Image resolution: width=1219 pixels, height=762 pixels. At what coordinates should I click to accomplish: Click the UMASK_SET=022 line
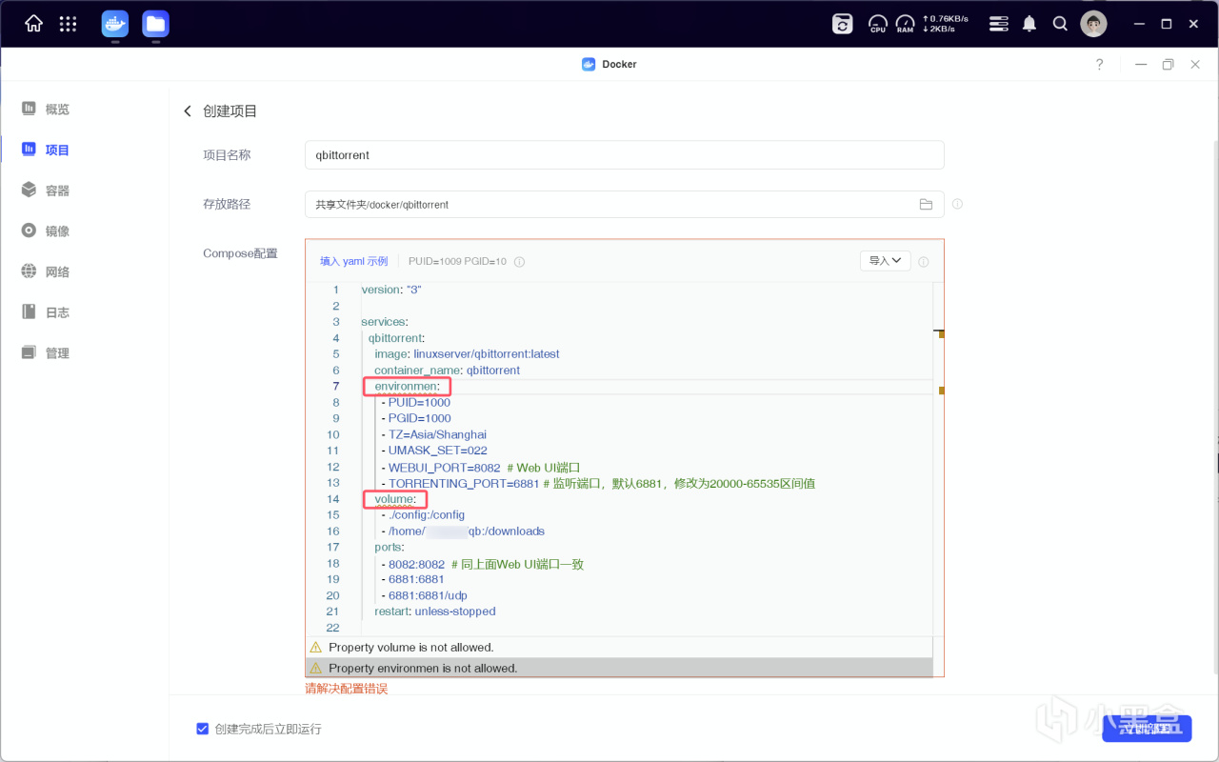point(434,451)
